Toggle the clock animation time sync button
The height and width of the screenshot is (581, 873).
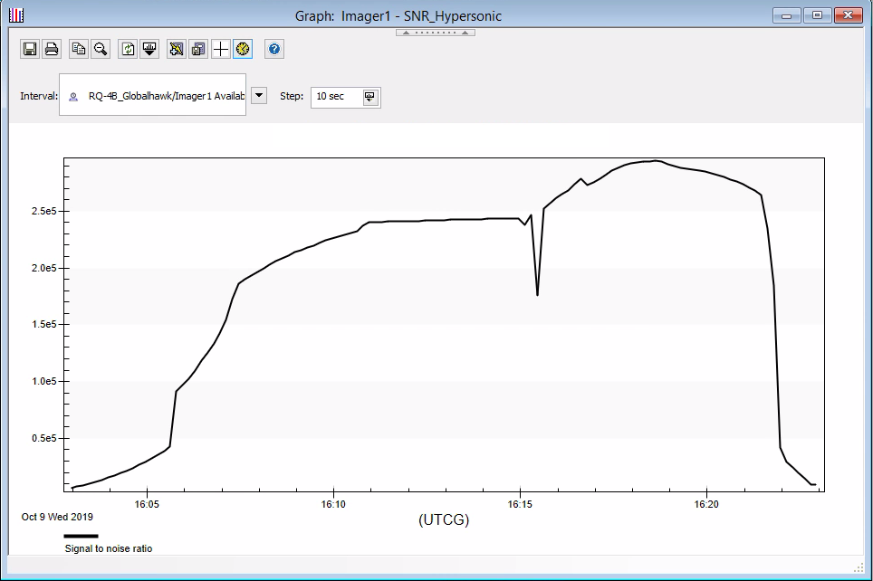pyautogui.click(x=242, y=49)
